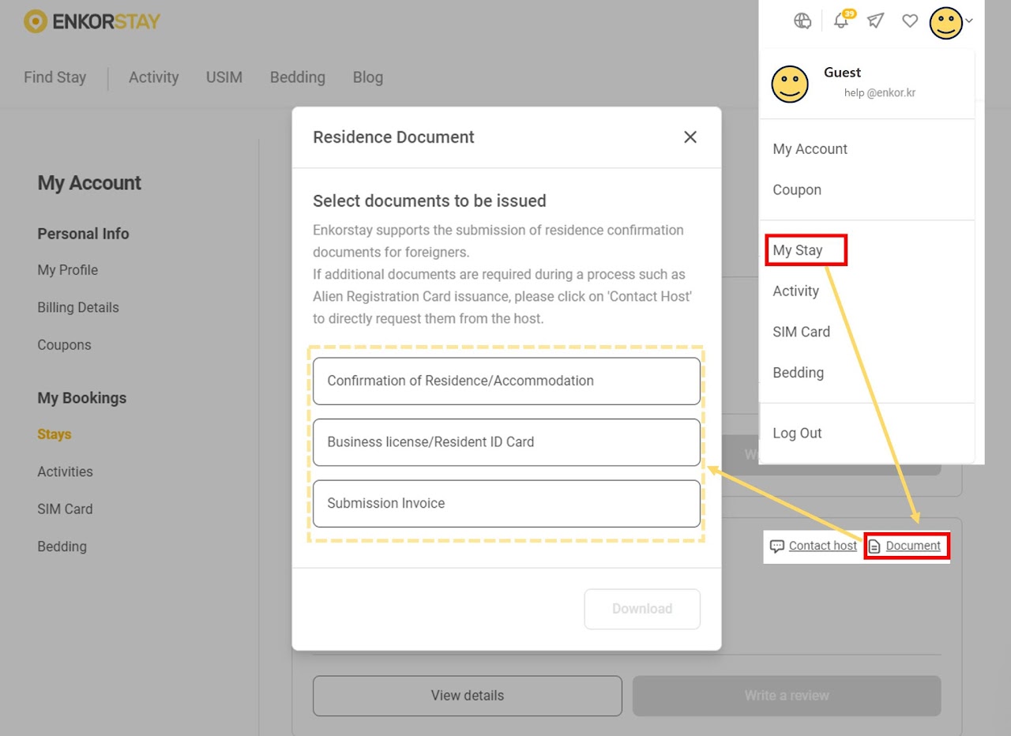1011x736 pixels.
Task: Open Activities in sidebar
Action: click(x=65, y=471)
